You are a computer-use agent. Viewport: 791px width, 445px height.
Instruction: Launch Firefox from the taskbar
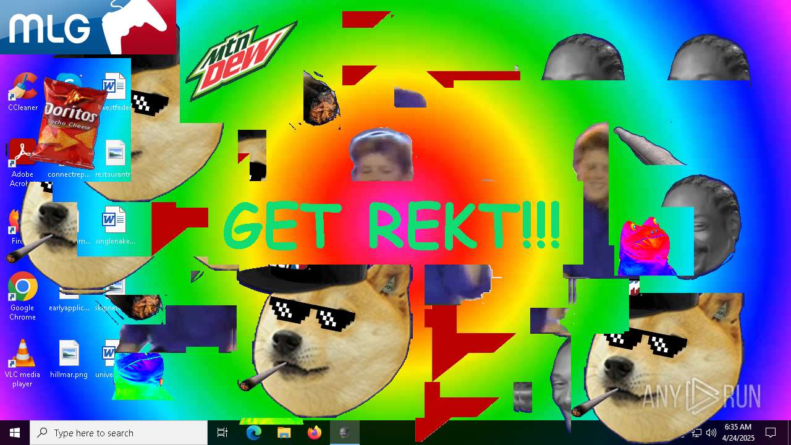315,433
